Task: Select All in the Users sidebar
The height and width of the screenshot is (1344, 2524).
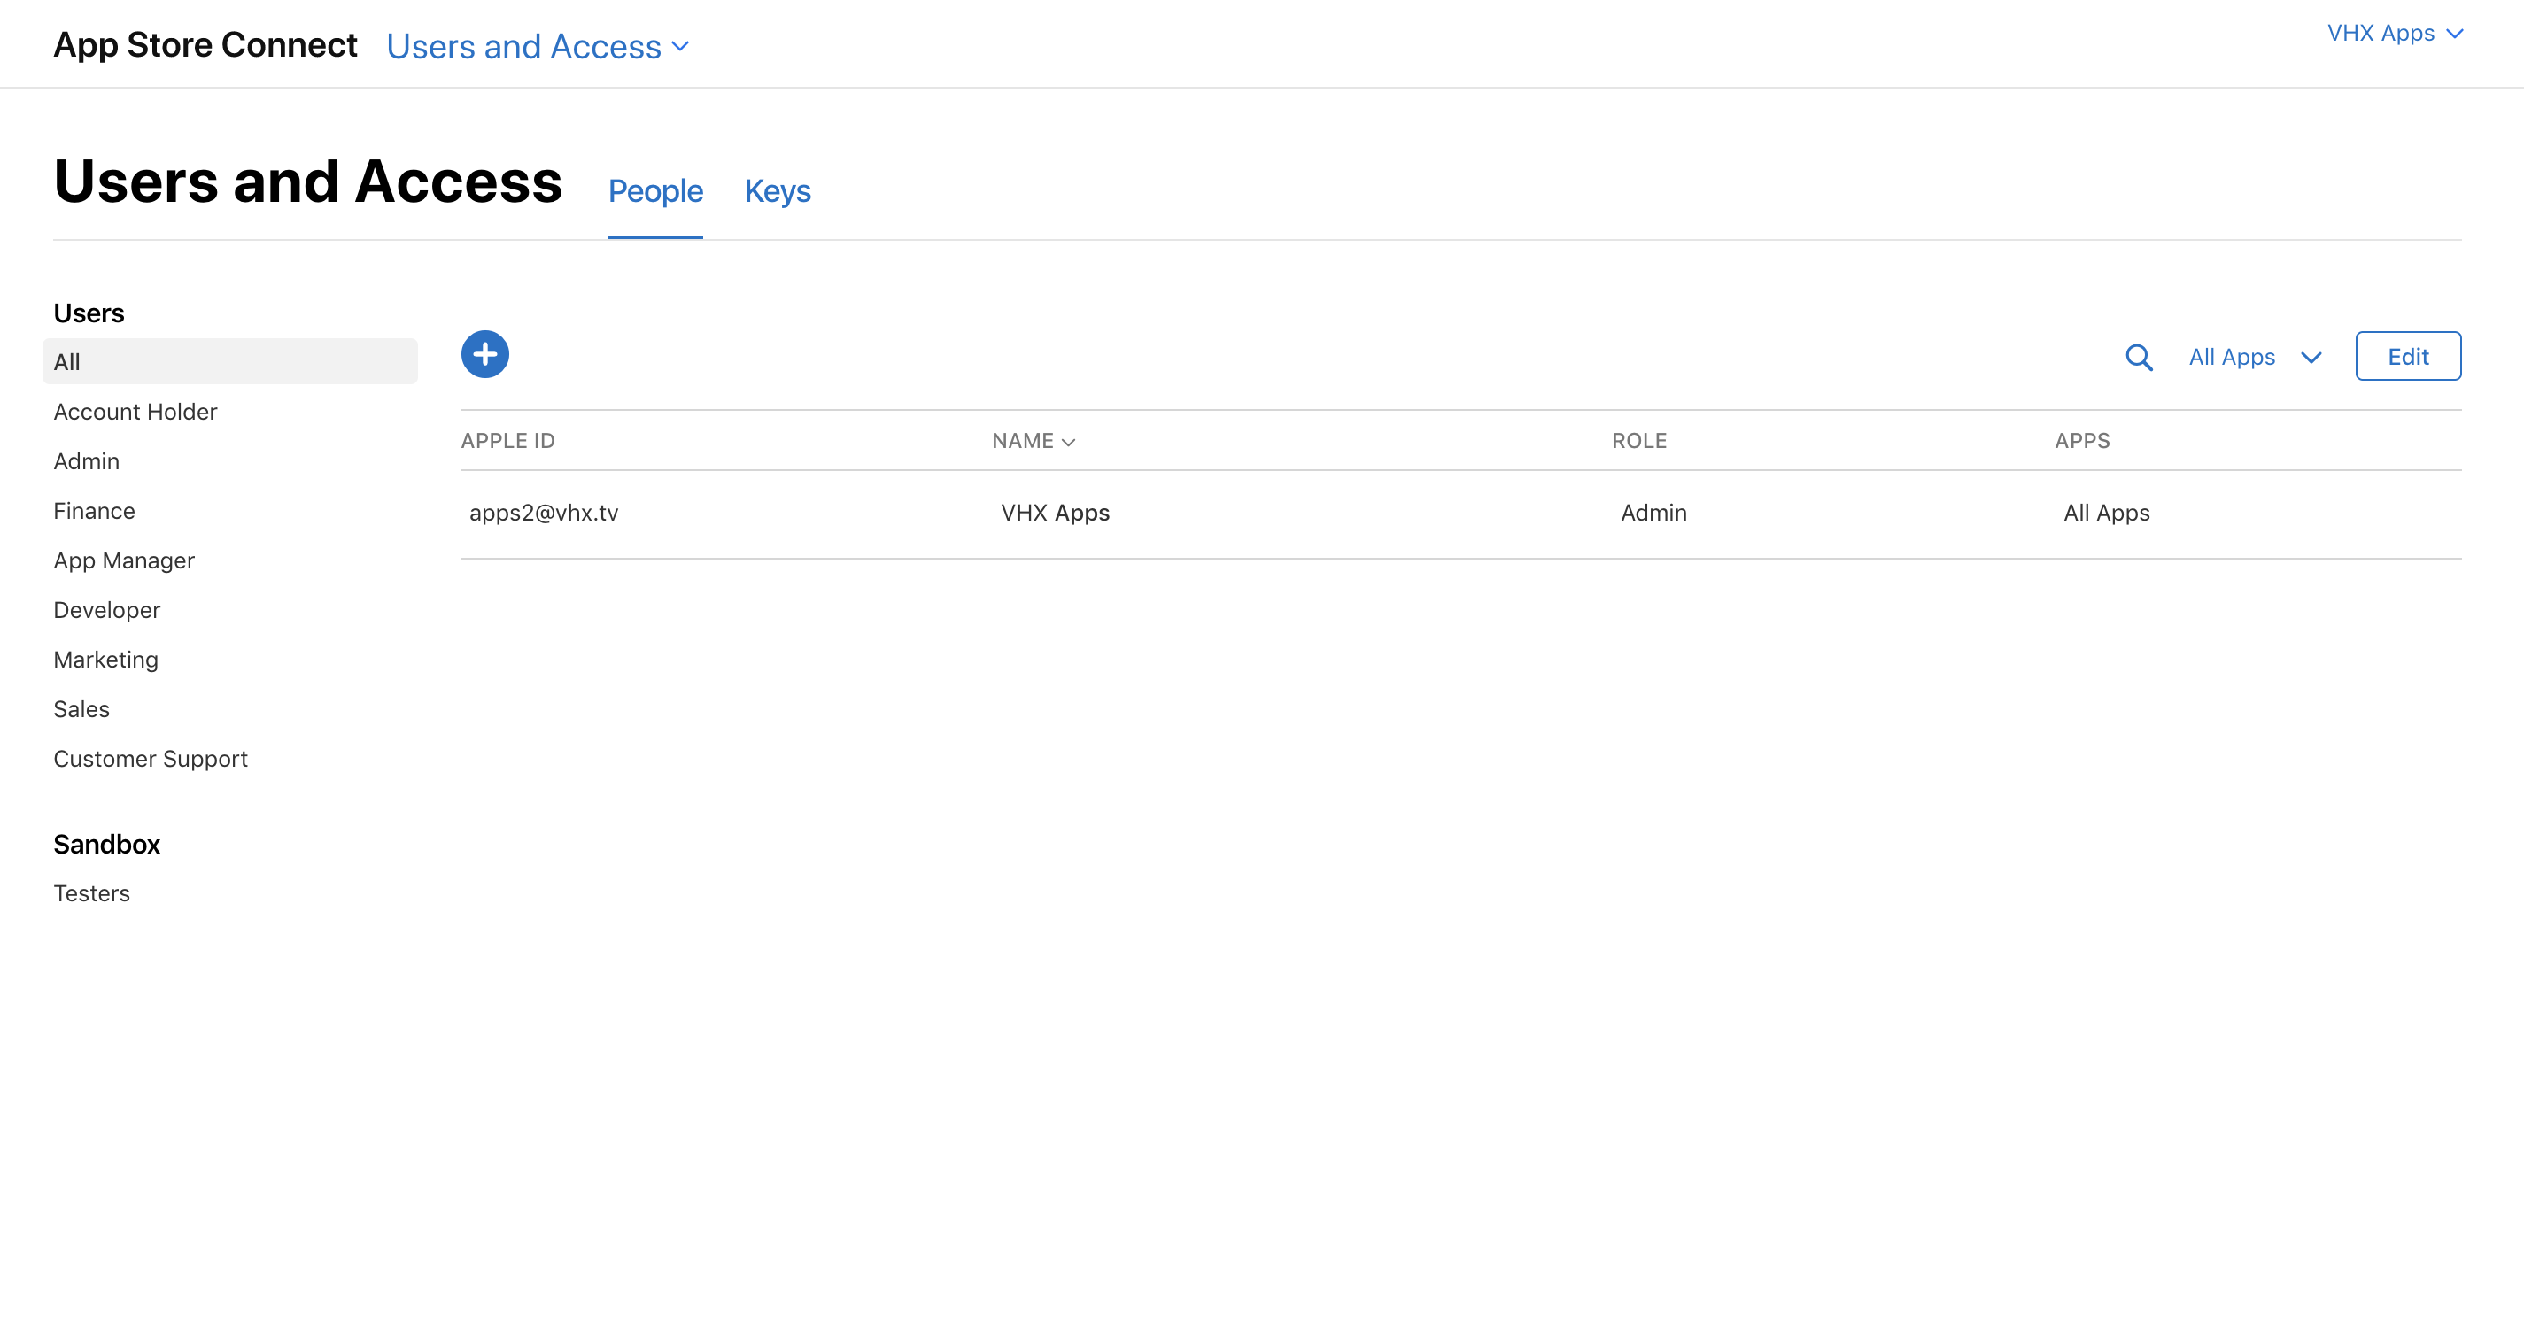Action: click(x=230, y=362)
